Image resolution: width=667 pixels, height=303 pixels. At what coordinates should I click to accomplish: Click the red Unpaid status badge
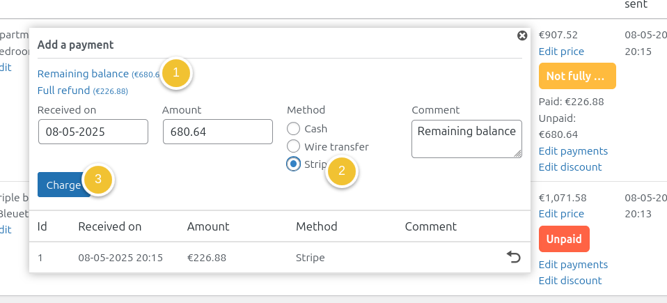coord(564,239)
